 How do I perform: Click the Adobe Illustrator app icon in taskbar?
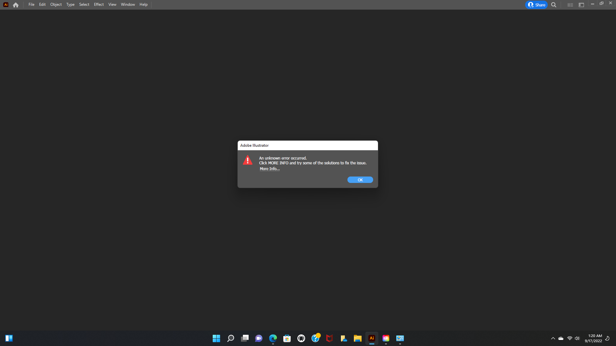(372, 338)
